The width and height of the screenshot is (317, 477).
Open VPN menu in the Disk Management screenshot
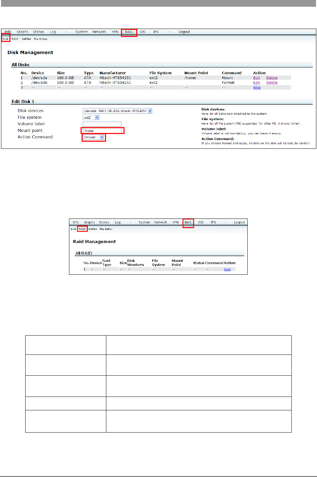115,32
